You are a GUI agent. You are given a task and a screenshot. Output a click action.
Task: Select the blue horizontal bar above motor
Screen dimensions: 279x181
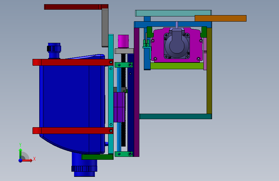173,25
